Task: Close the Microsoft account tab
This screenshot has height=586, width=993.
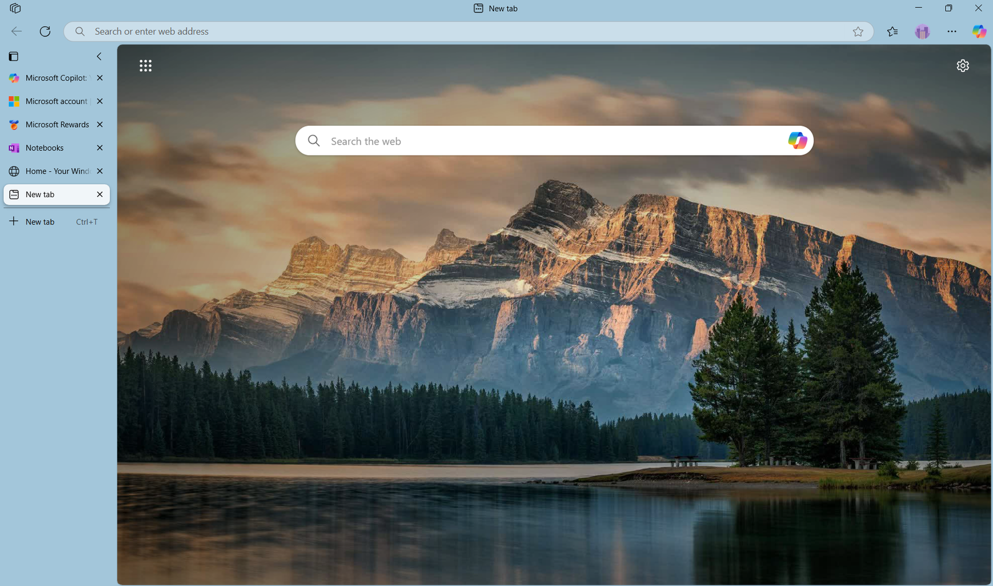Action: tap(100, 101)
